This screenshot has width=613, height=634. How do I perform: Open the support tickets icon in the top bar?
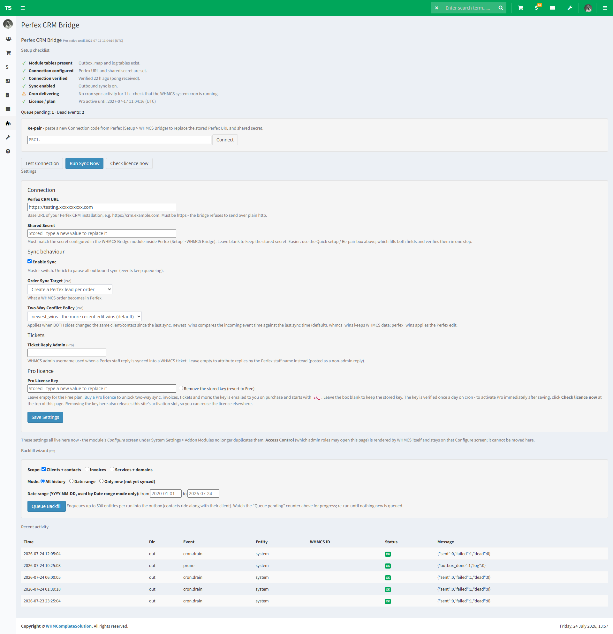pos(553,8)
